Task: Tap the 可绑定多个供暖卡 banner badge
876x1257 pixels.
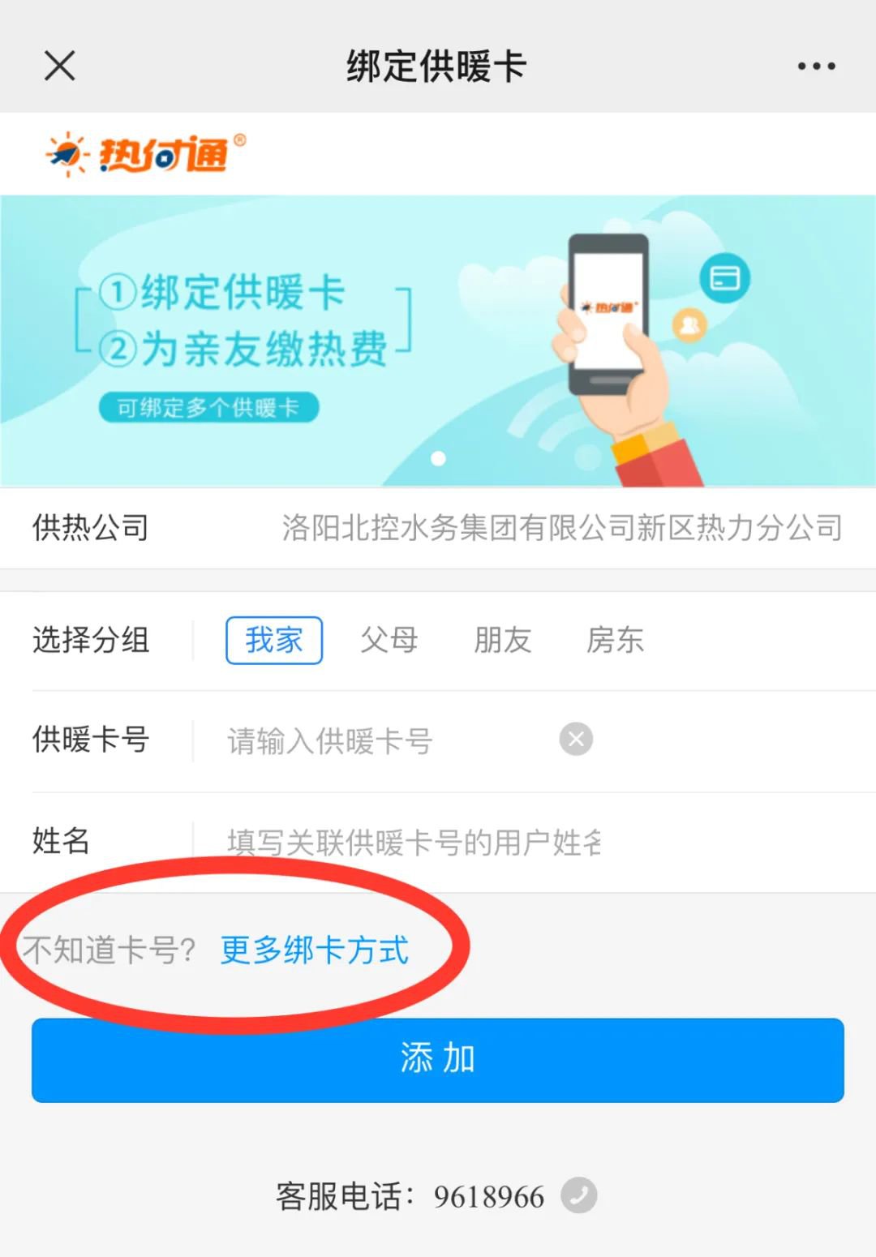Action: tap(208, 407)
